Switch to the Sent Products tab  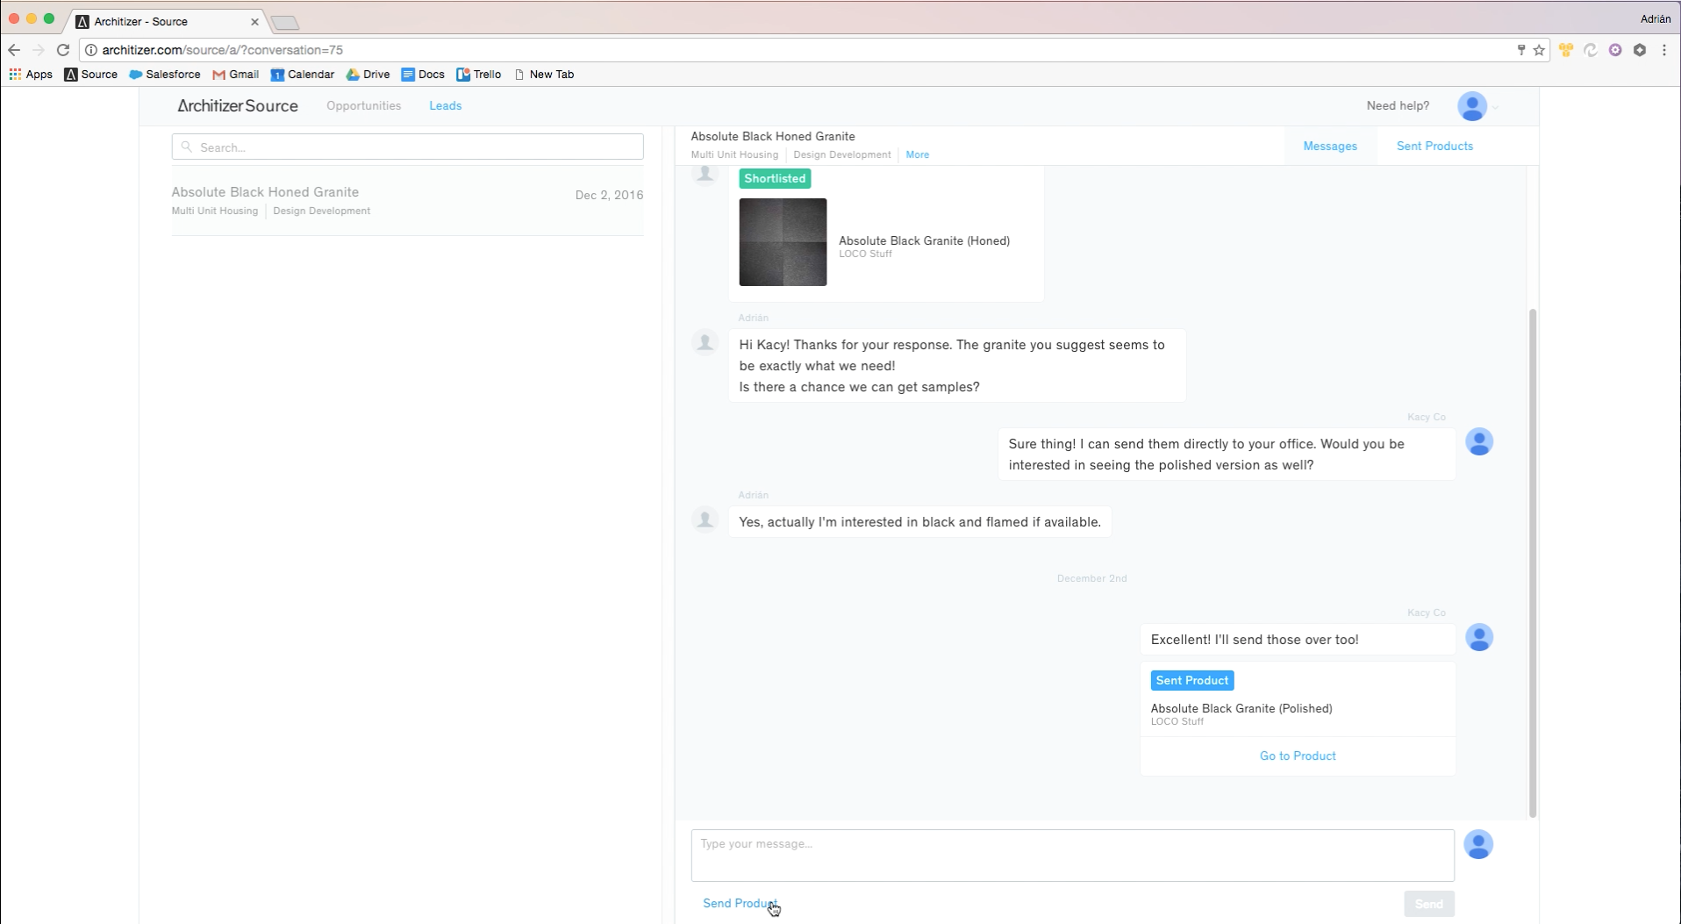[1434, 146]
